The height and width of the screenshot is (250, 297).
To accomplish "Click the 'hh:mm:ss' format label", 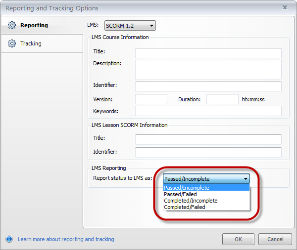I will (253, 99).
